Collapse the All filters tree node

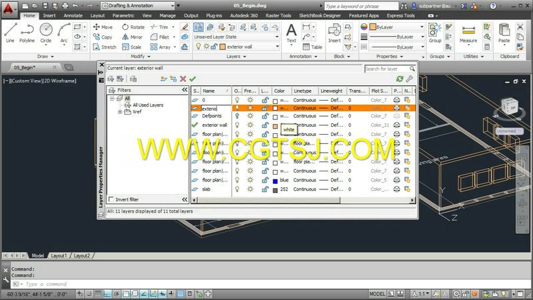(112, 98)
